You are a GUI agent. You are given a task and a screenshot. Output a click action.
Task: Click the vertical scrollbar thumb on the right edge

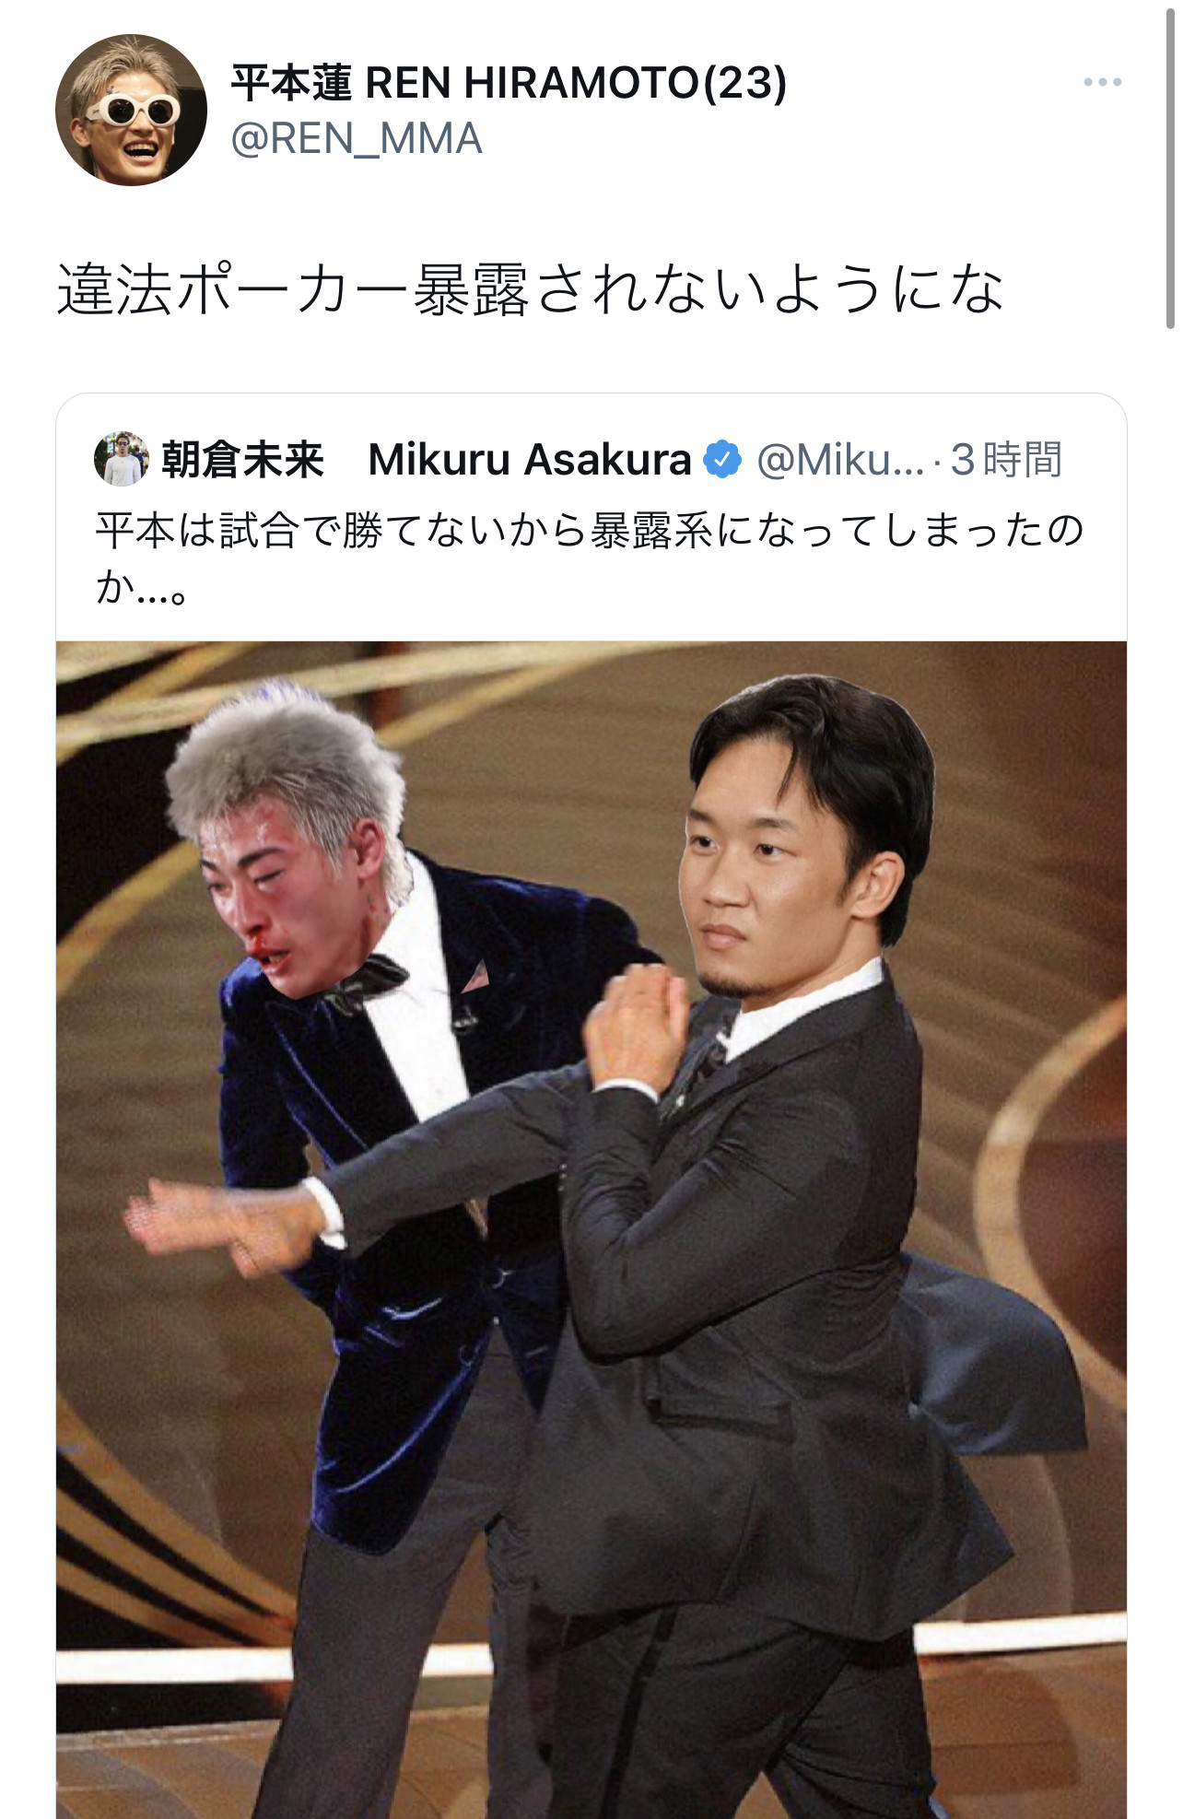click(x=1170, y=164)
